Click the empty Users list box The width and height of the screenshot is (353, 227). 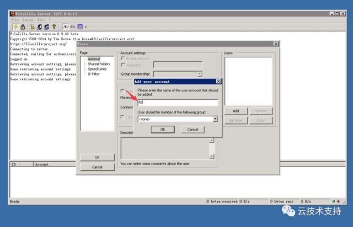coord(248,81)
